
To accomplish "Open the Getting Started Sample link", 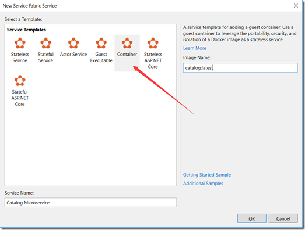I will pyautogui.click(x=207, y=175).
